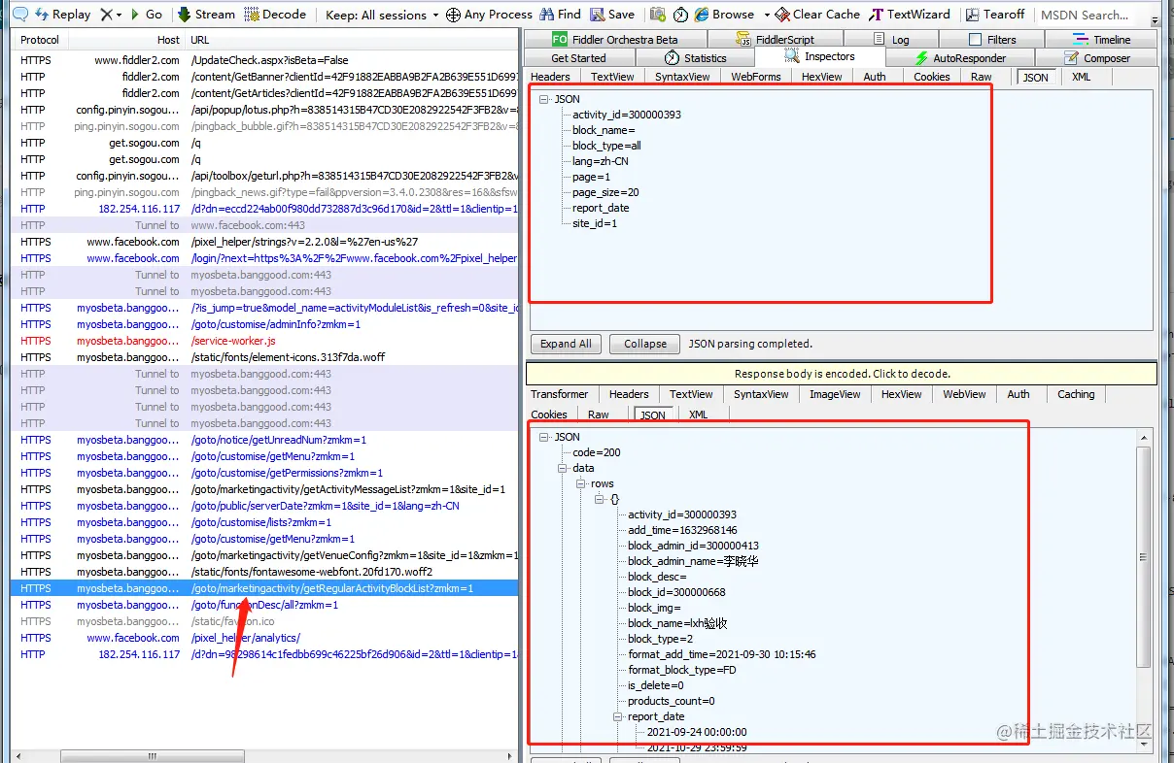Select response WebView tab

coord(964,394)
